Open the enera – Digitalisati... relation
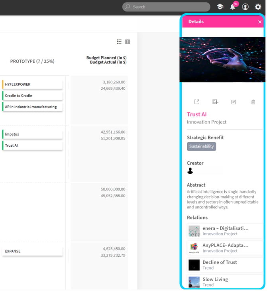 click(x=225, y=231)
